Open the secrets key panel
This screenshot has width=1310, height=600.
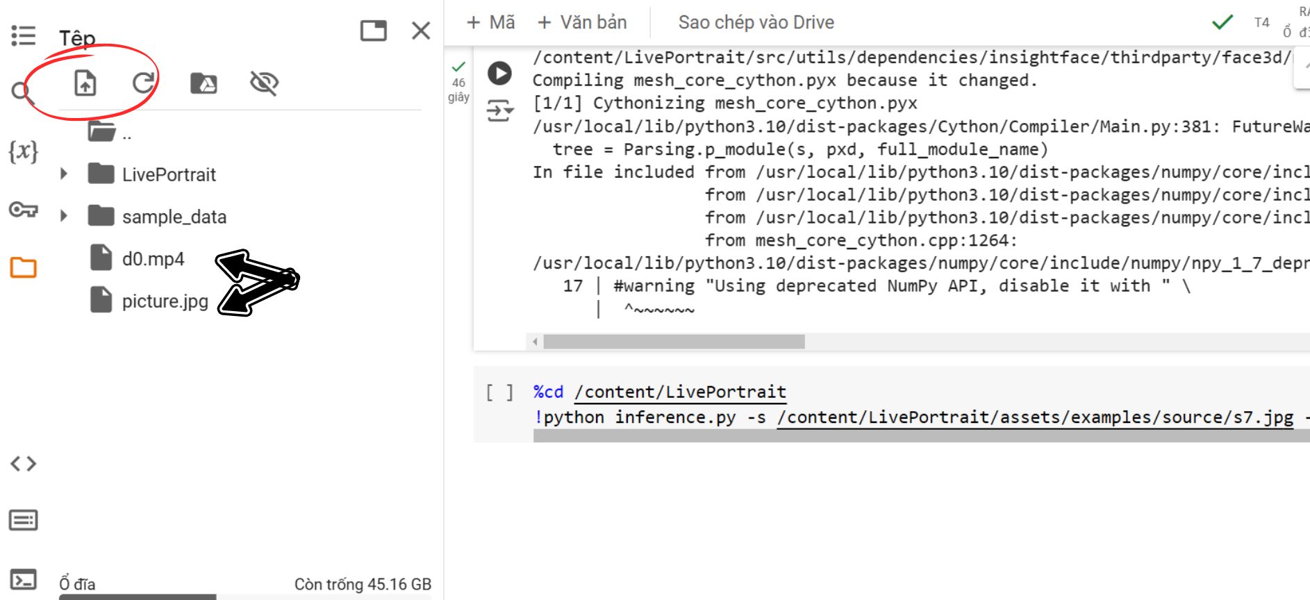pos(23,209)
